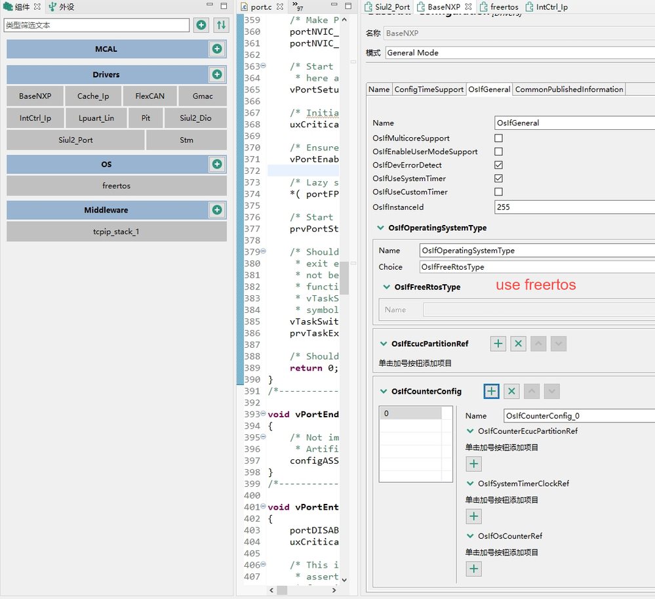Select entry 0 in OsIfCounterConfig list

410,413
